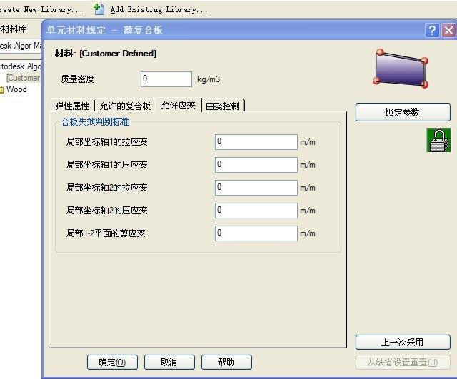Select the 允许应变 tab
The height and width of the screenshot is (379, 457).
coord(178,106)
